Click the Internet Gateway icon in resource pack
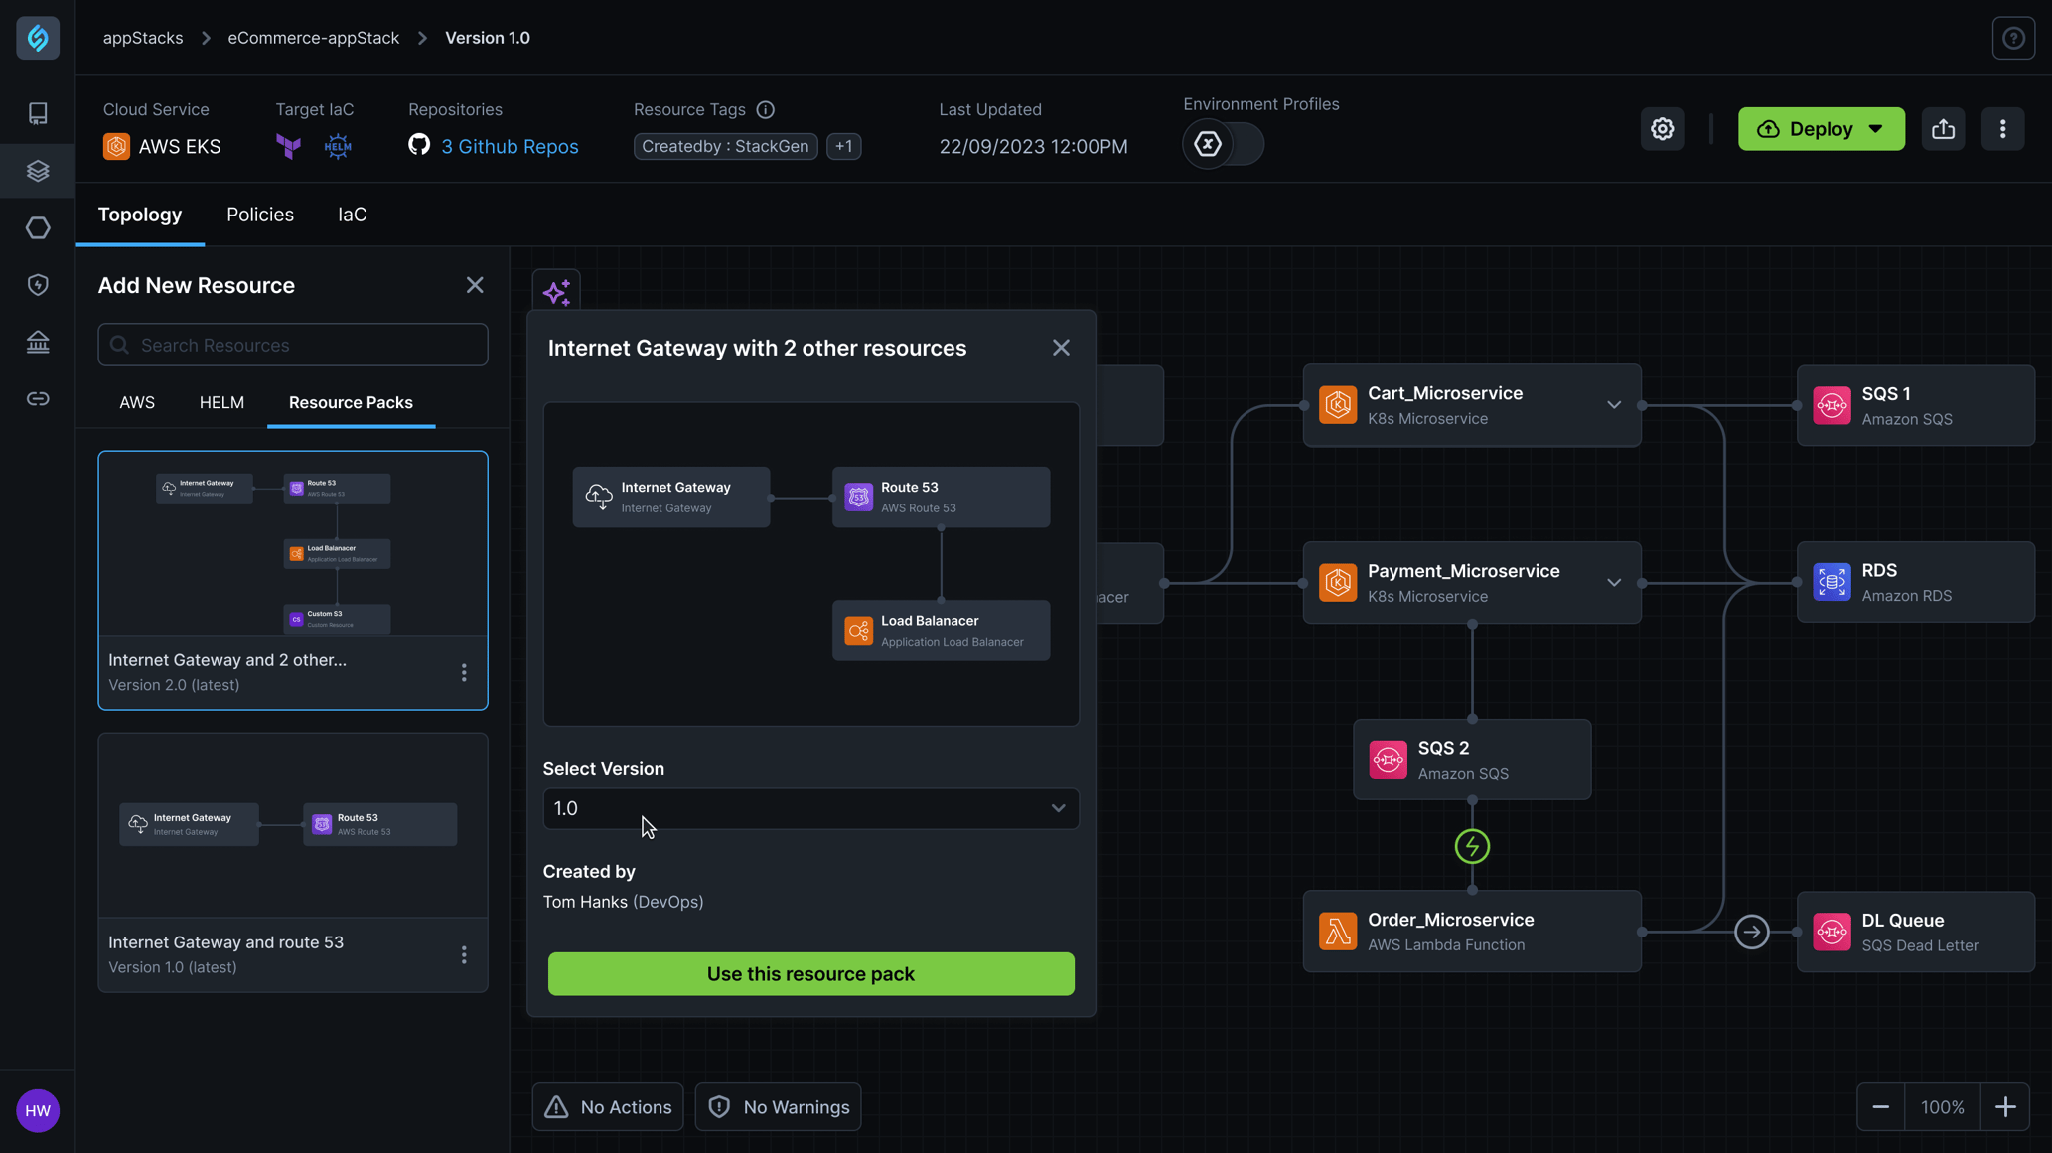The image size is (2052, 1153). [x=598, y=497]
